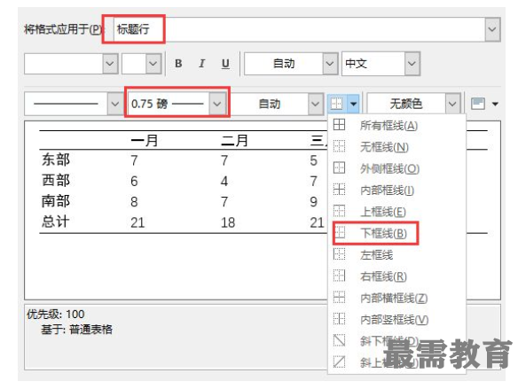Click the all borders grid icon
The height and width of the screenshot is (389, 518).
pos(339,125)
